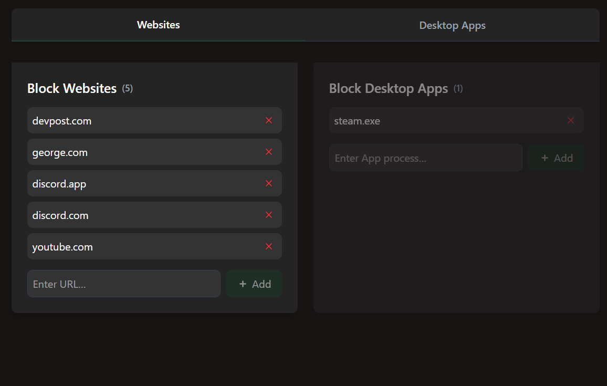
Task: Click Add button beside App process field
Action: [x=556, y=158]
